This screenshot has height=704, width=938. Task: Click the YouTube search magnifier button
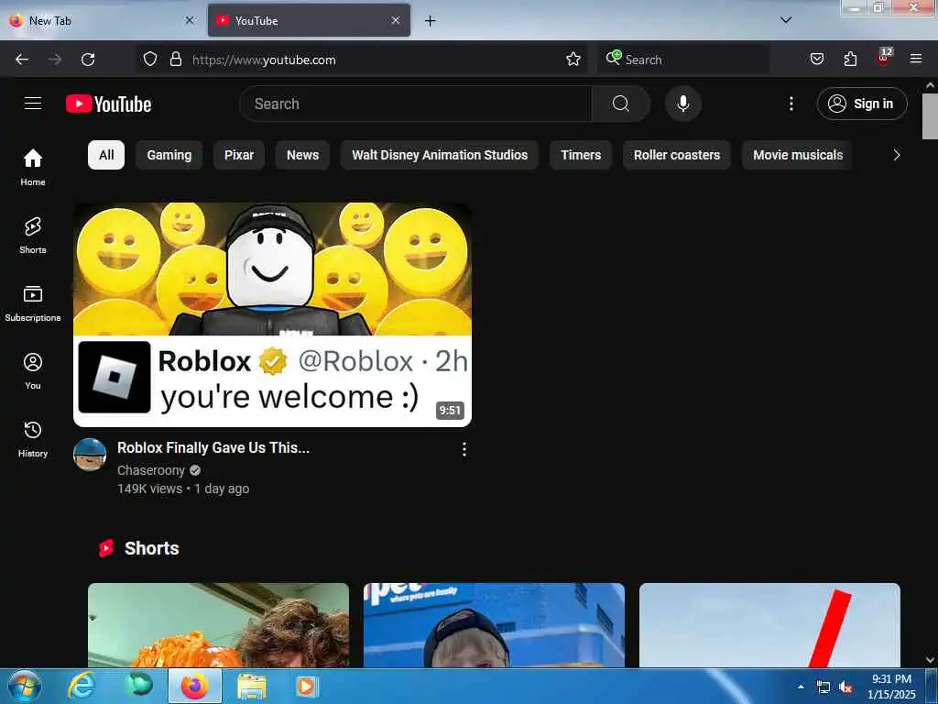coord(621,104)
